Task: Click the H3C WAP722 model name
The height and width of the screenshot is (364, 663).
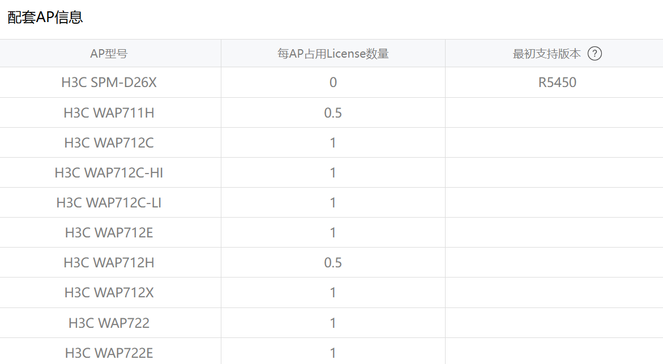Action: pyautogui.click(x=109, y=323)
